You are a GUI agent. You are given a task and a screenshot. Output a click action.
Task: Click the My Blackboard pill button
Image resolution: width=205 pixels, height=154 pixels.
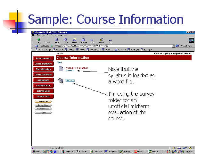[43, 109]
